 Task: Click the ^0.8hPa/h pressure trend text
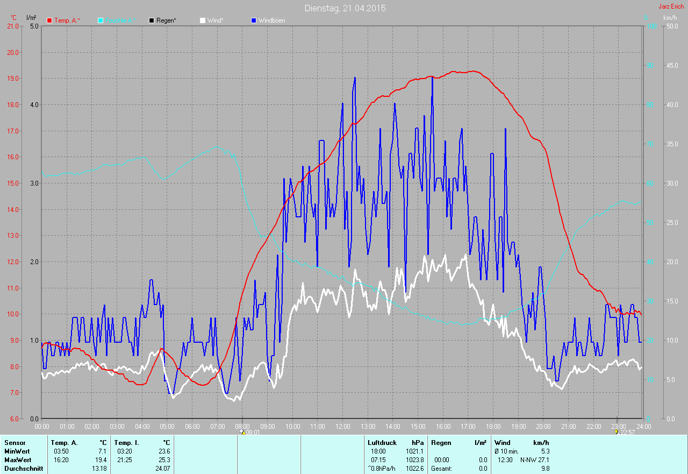point(383,469)
